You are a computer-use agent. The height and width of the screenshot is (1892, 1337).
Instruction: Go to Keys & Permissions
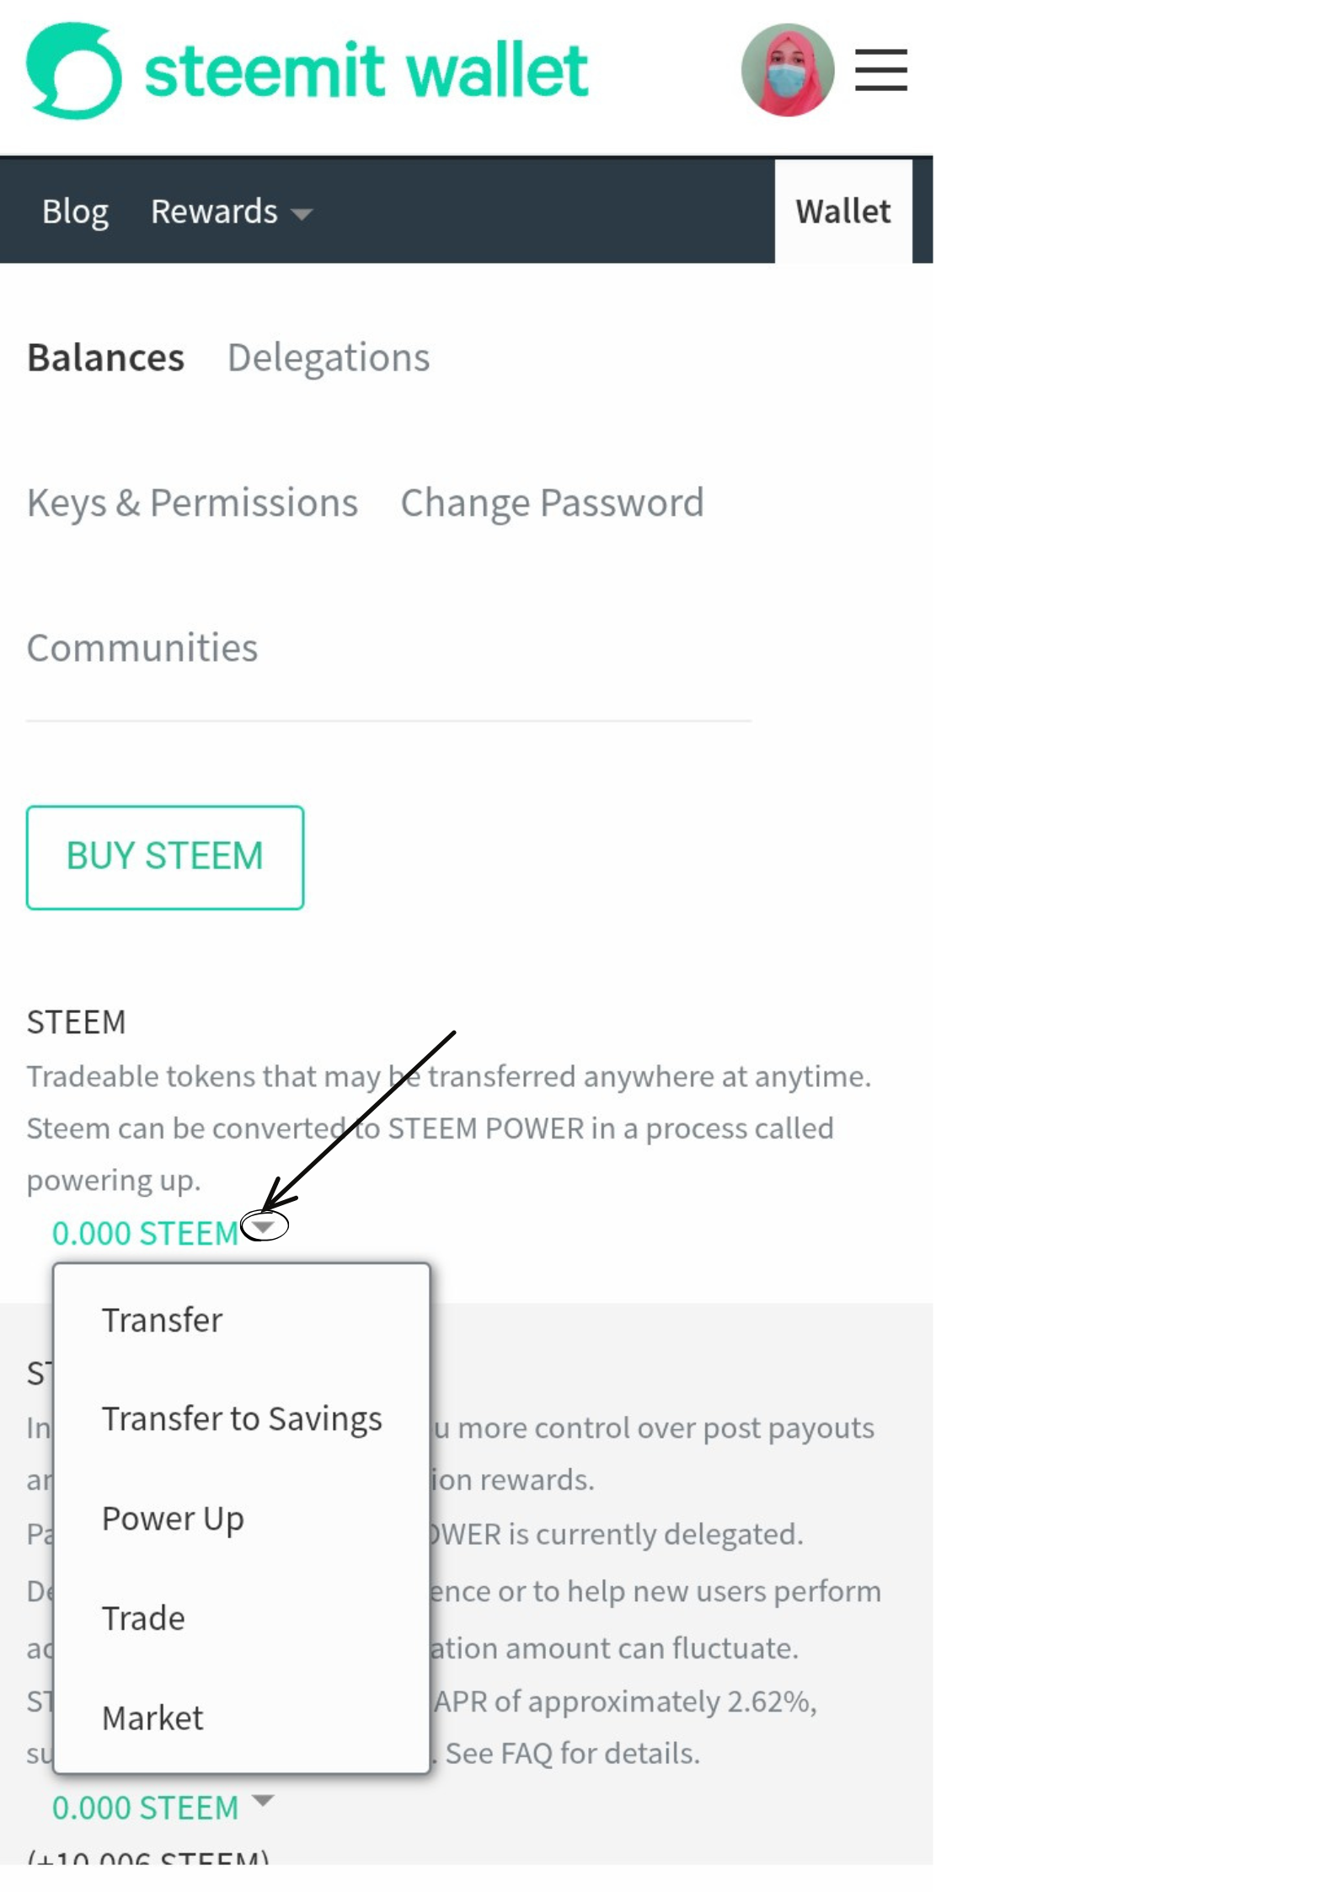point(193,503)
